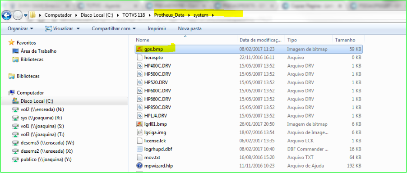Click Nova pasta in the toolbar
The height and width of the screenshot is (173, 407).
point(190,28)
